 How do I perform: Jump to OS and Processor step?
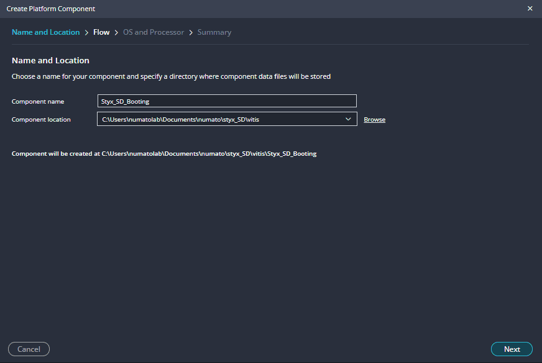coord(154,32)
